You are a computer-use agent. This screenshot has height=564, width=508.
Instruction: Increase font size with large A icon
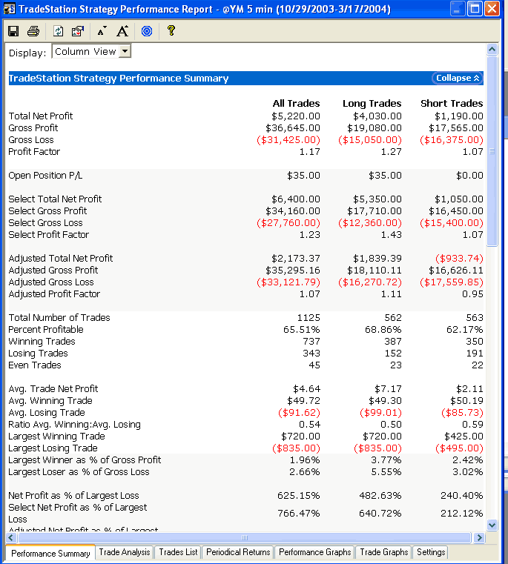(122, 31)
